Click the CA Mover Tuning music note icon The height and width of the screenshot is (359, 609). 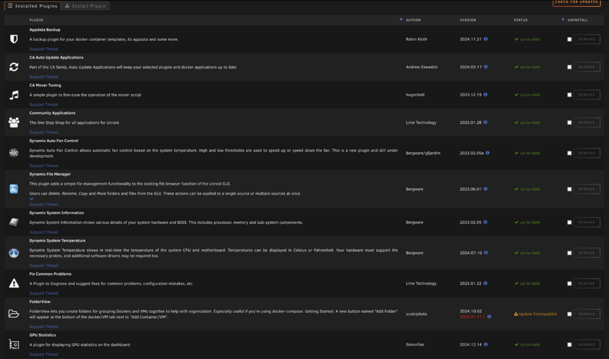tap(14, 95)
